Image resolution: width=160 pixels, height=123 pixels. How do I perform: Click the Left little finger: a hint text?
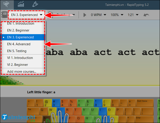(x=41, y=92)
